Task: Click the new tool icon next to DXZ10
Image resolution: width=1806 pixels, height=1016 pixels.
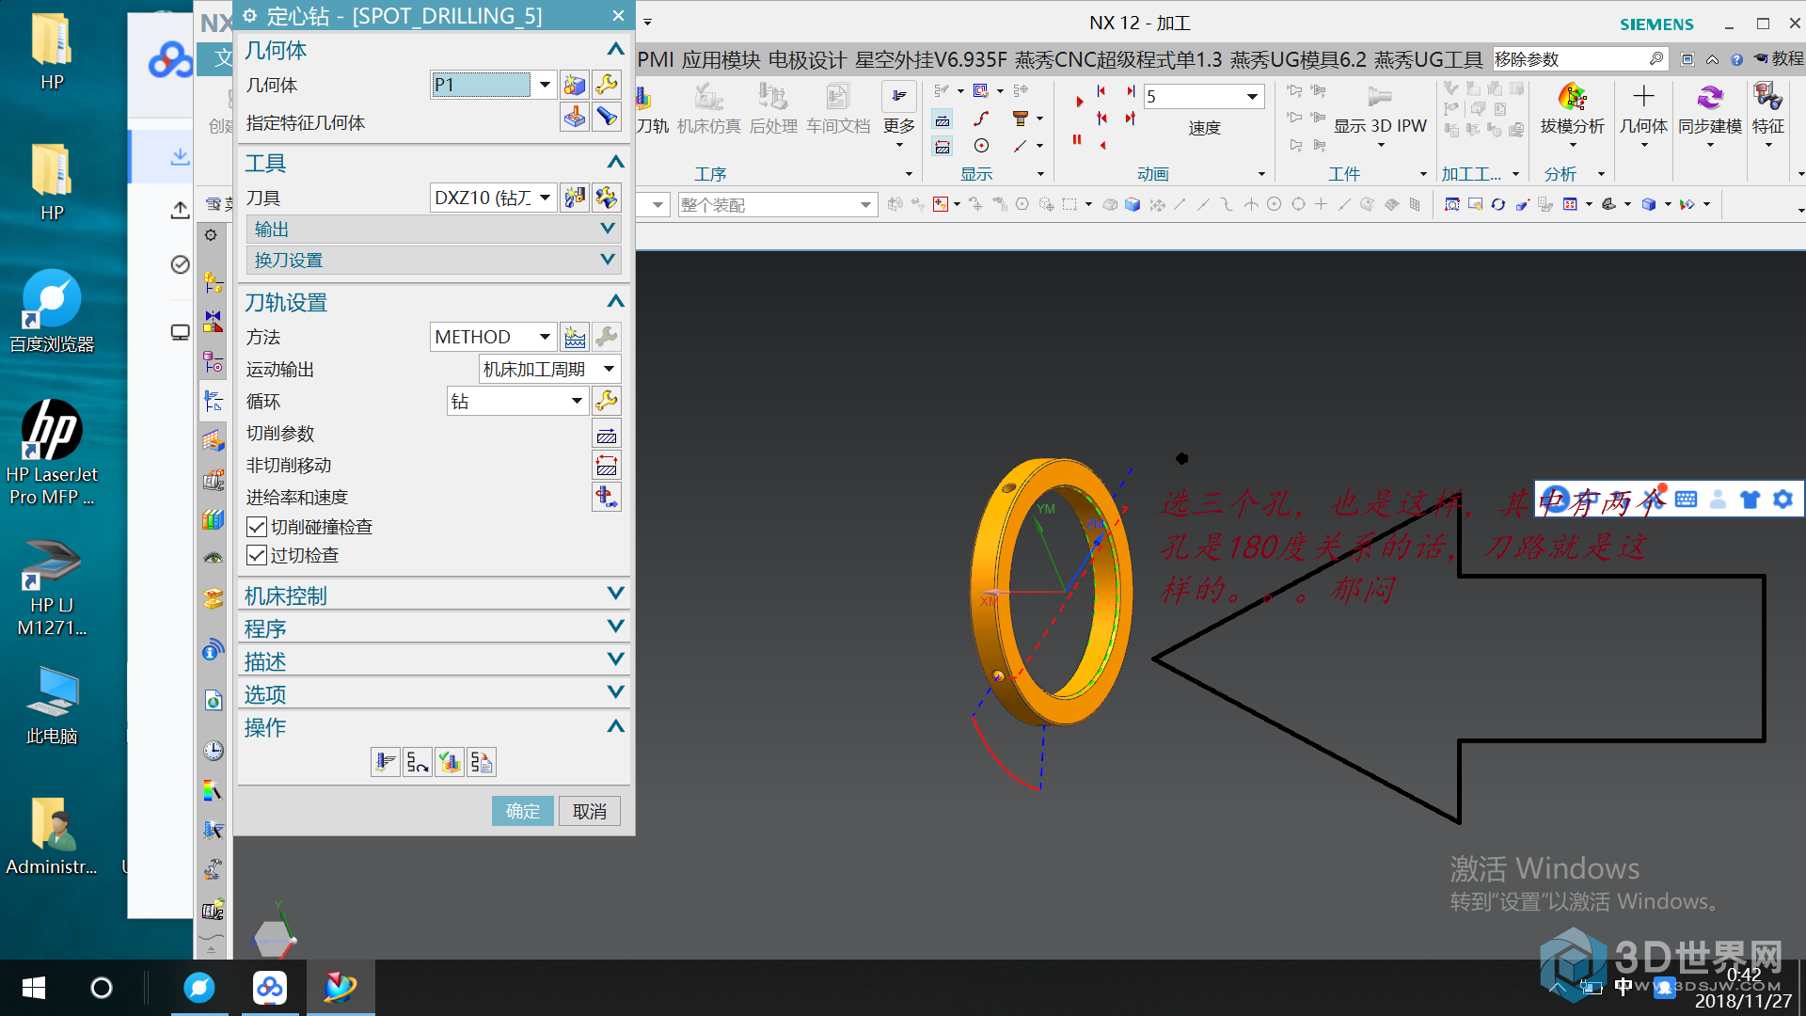Action: tap(575, 198)
